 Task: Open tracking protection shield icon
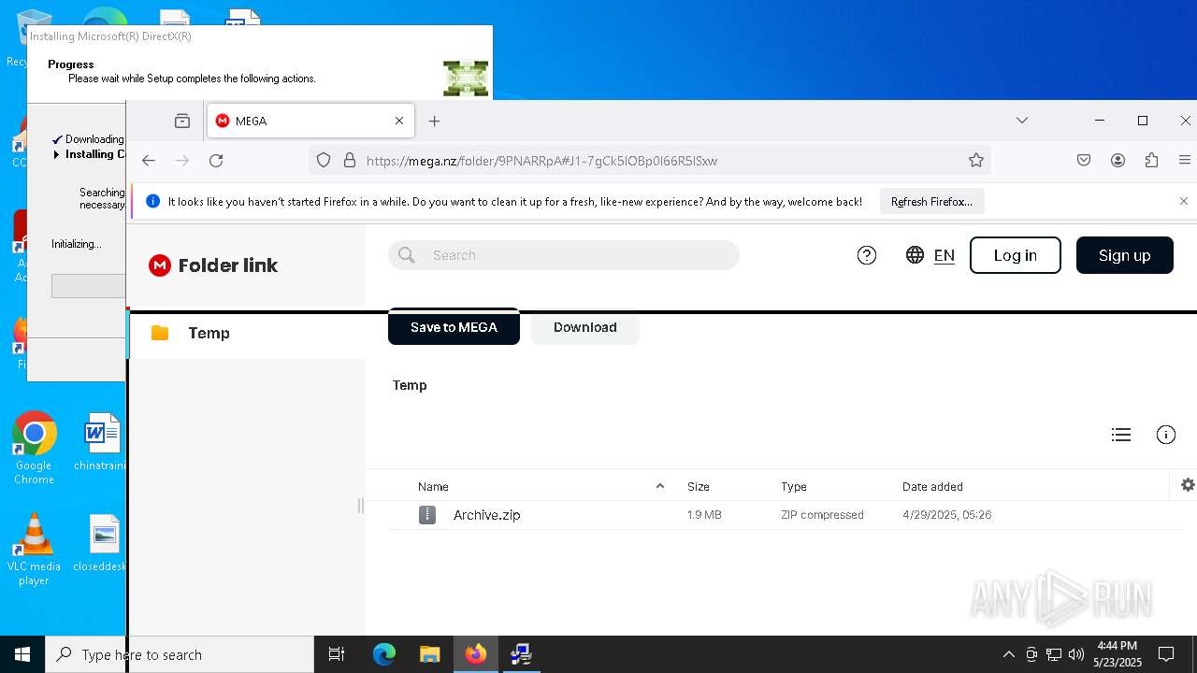[324, 161]
